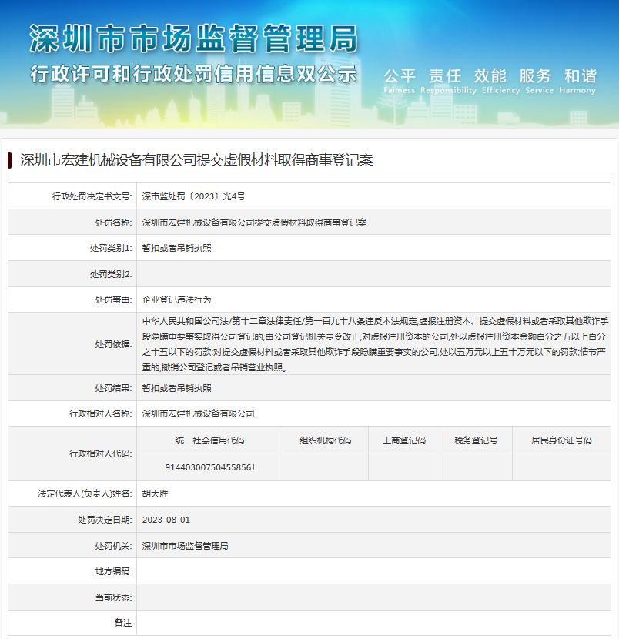619x639 pixels.
Task: Select the 处罚名称 label
Action: 113,222
